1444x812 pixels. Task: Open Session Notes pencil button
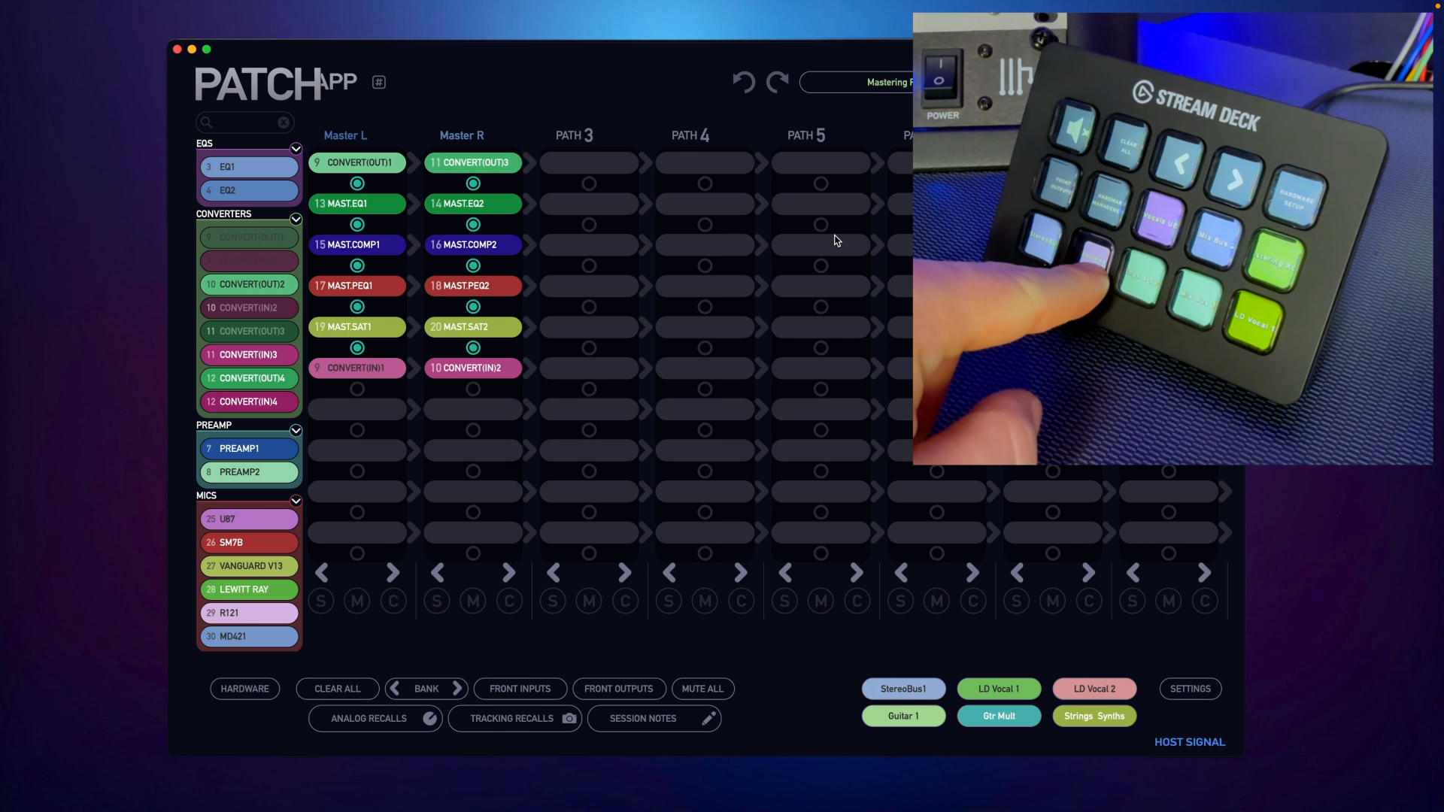pos(708,718)
